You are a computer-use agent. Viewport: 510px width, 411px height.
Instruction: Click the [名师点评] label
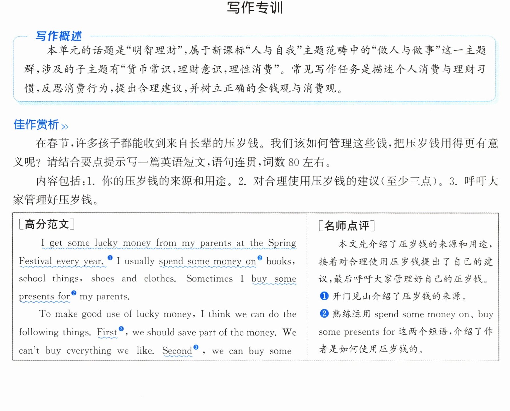(x=347, y=226)
